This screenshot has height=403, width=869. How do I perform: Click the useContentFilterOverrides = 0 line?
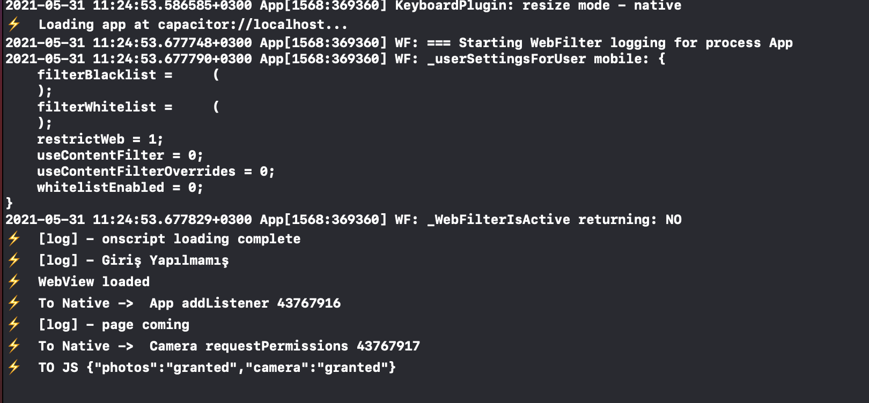click(x=156, y=171)
